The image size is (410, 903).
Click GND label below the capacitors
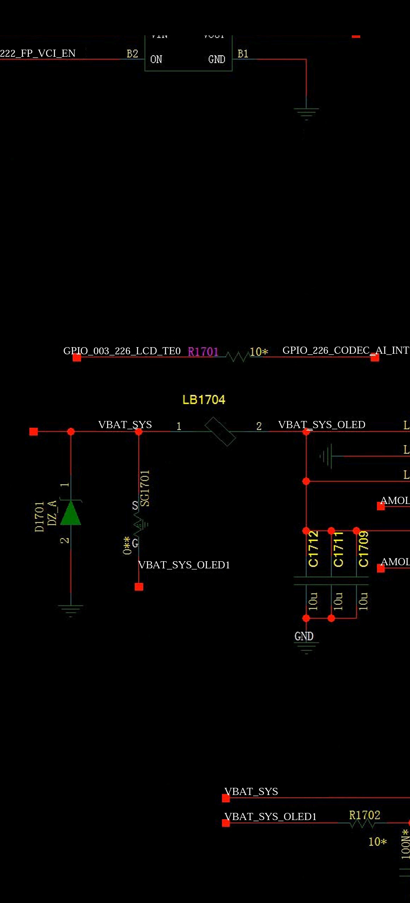[304, 636]
